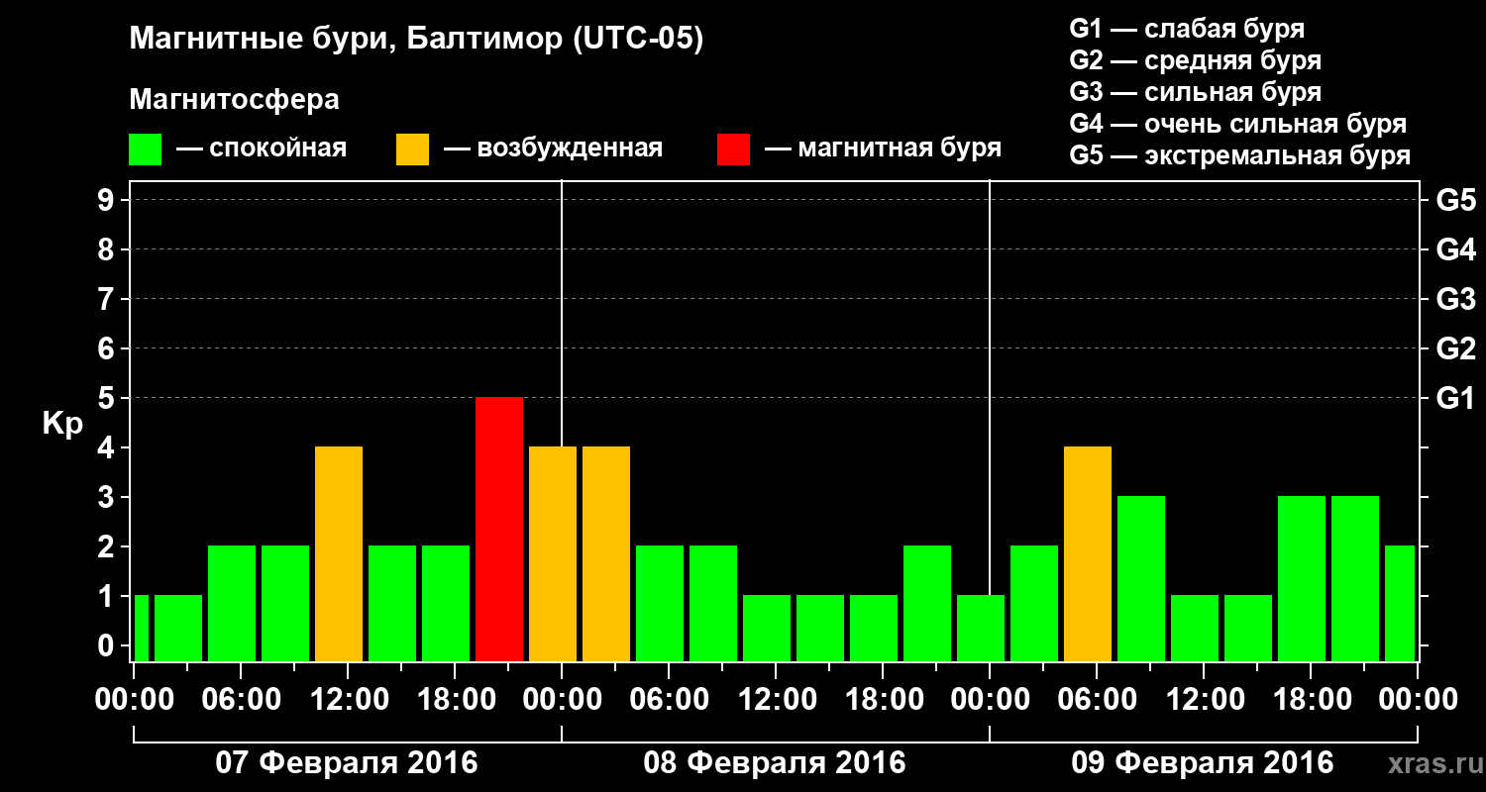Click the 'Kp' axis label

tap(63, 424)
